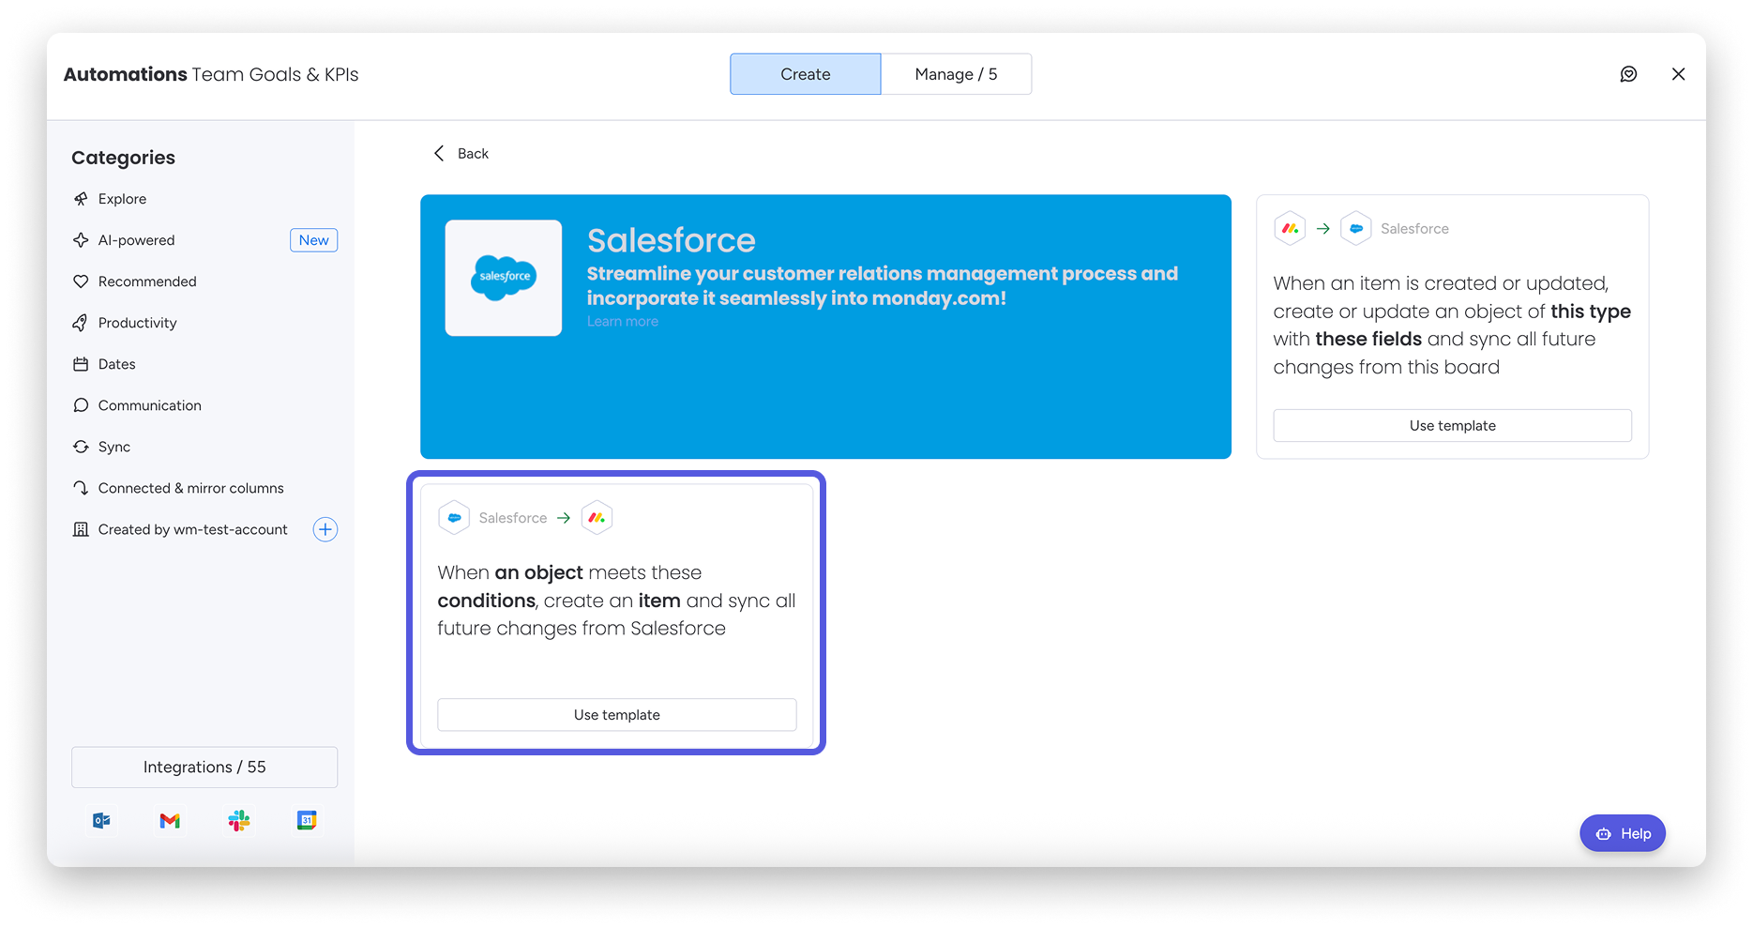This screenshot has width=1753, height=928.
Task: Click the Productivity rocket icon
Action: point(81,323)
